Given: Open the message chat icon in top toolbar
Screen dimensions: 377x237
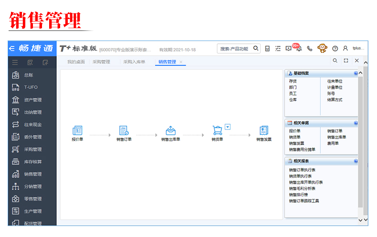Looking at the screenshot, I should click(288, 49).
